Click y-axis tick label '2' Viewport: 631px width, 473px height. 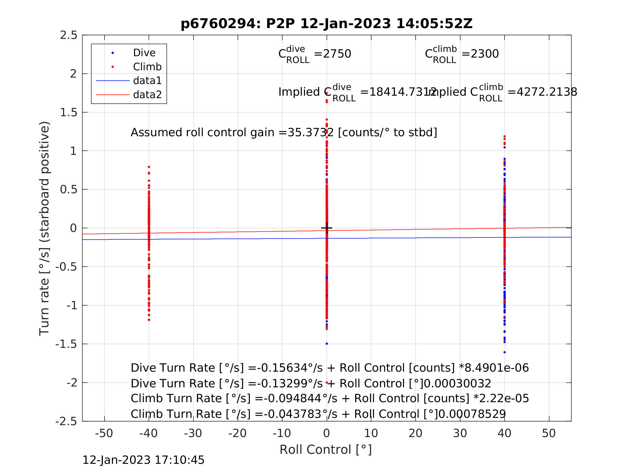[x=74, y=74]
